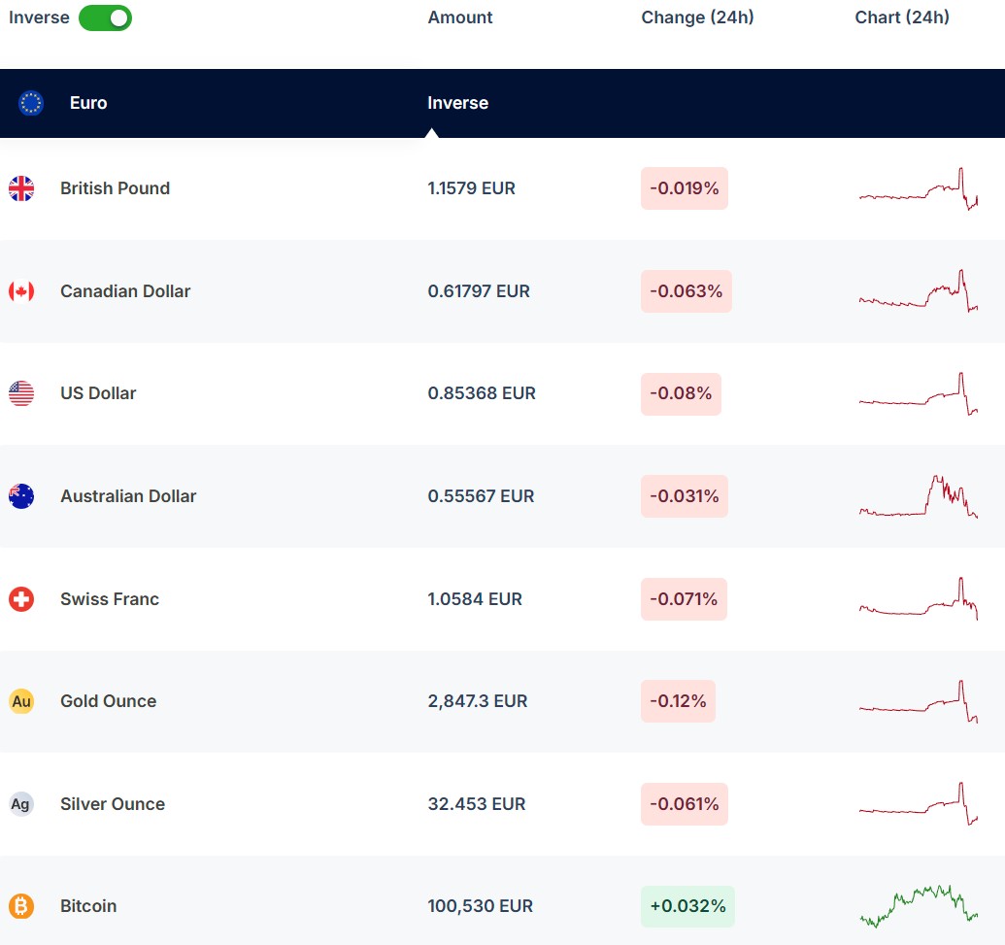
Task: Click the US Dollar flag icon
Action: (x=21, y=393)
